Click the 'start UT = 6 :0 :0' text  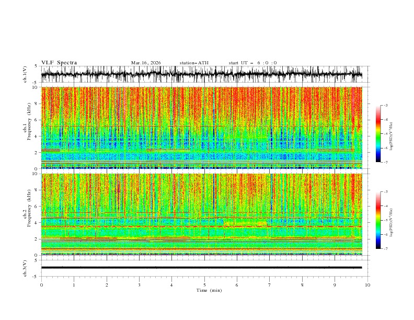pyautogui.click(x=252, y=63)
